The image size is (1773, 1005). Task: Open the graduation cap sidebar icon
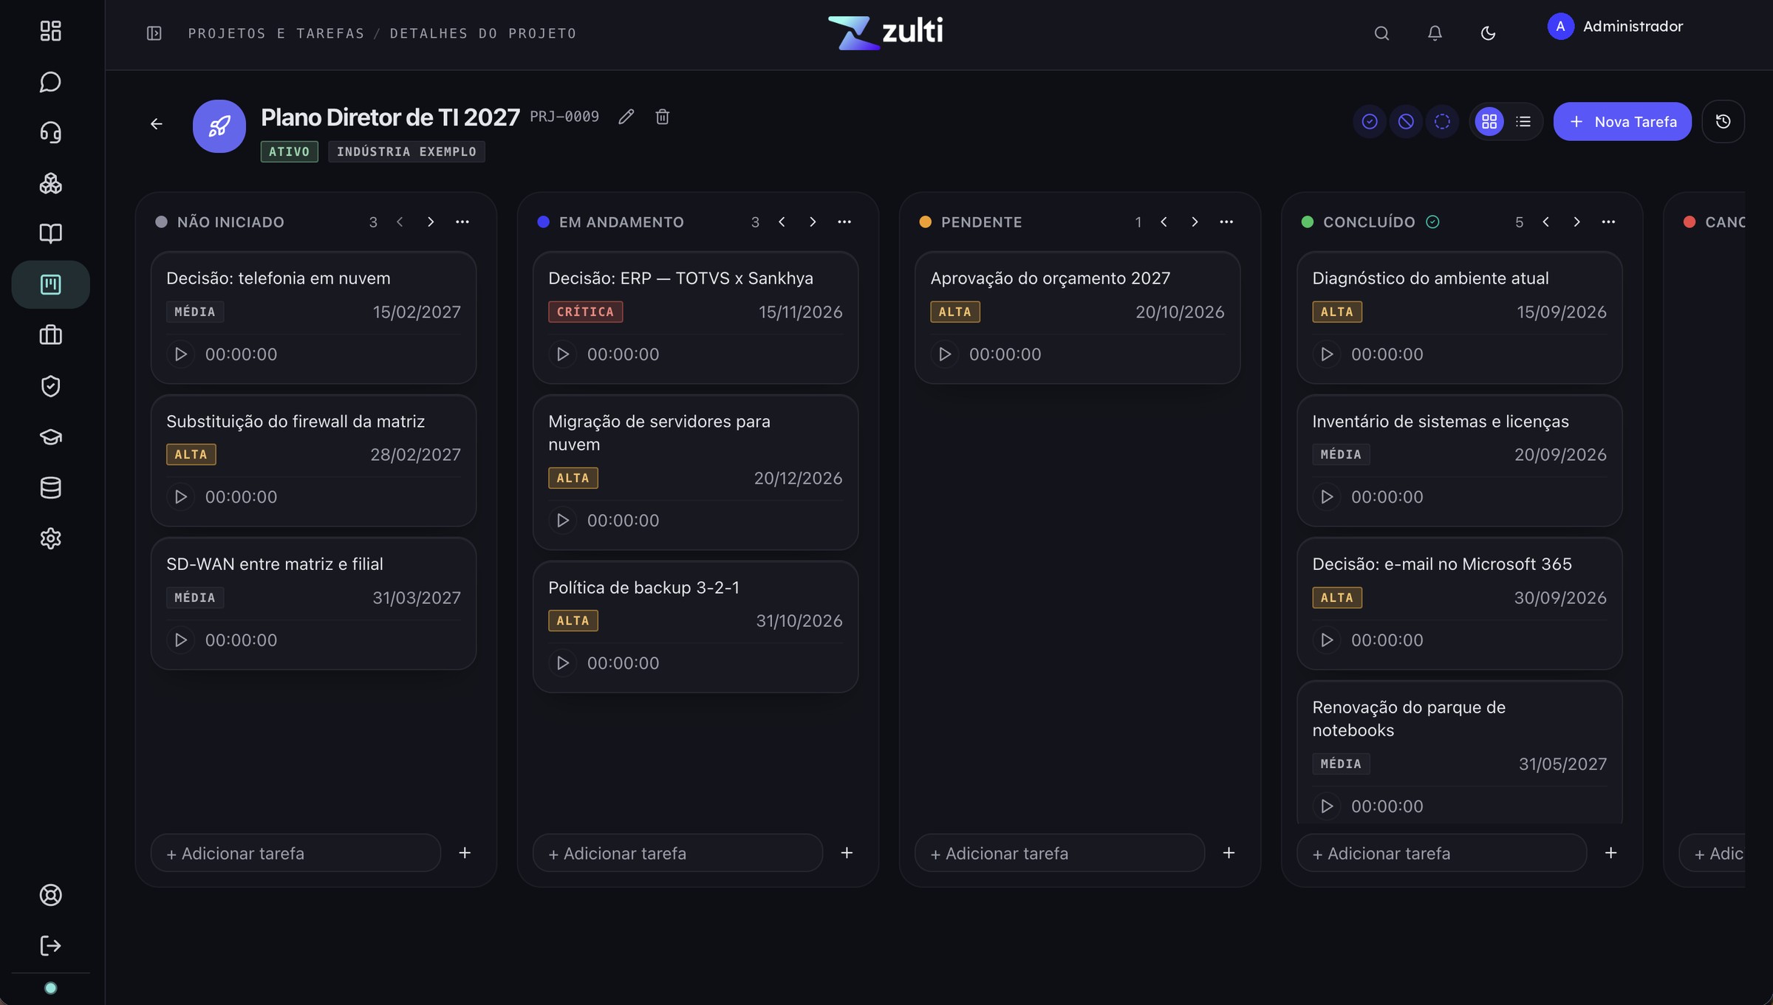[x=50, y=436]
